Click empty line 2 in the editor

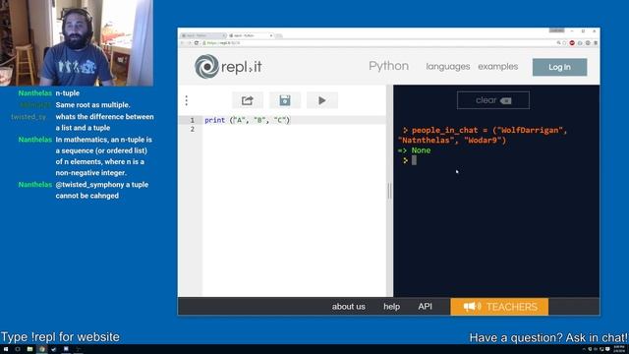[x=294, y=129]
